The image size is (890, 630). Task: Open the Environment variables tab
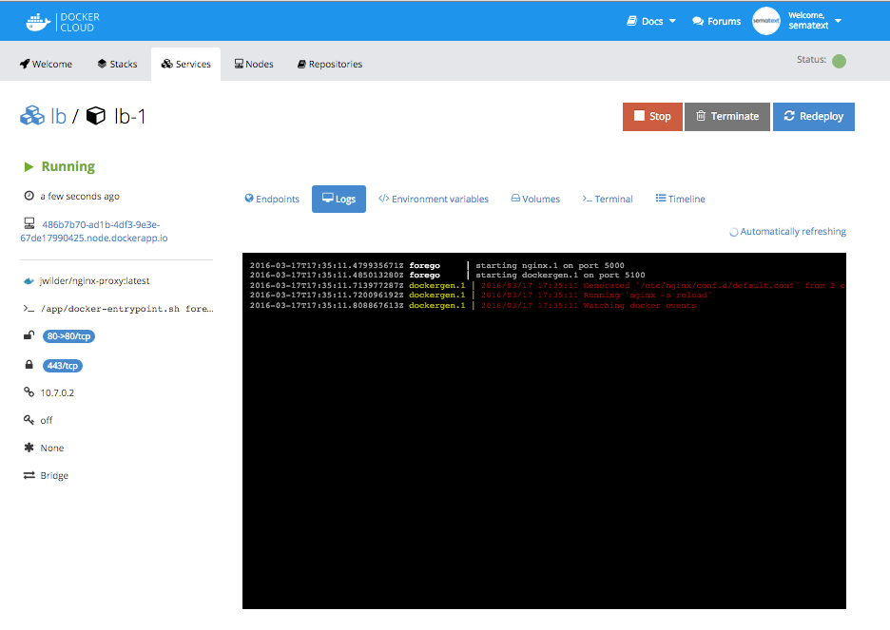pos(434,199)
